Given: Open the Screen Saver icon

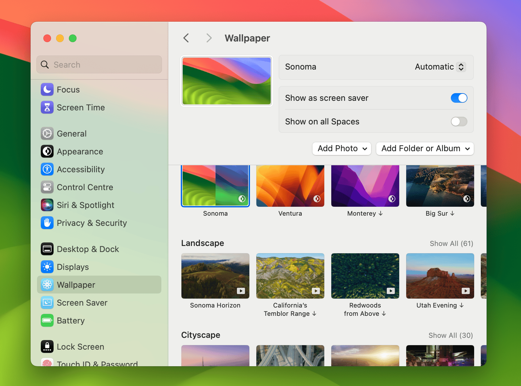Looking at the screenshot, I should point(47,303).
